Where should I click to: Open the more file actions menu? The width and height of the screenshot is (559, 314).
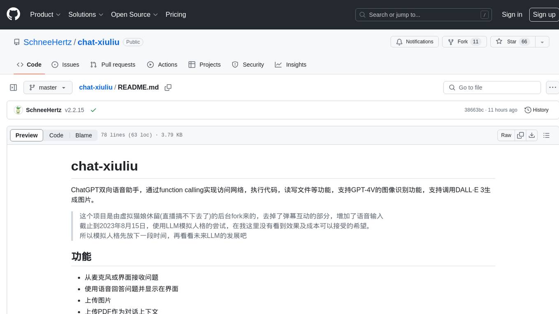(552, 88)
